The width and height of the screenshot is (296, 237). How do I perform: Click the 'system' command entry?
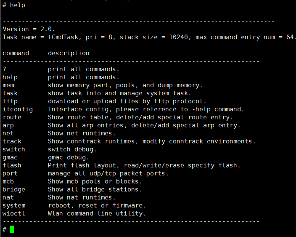click(14, 205)
